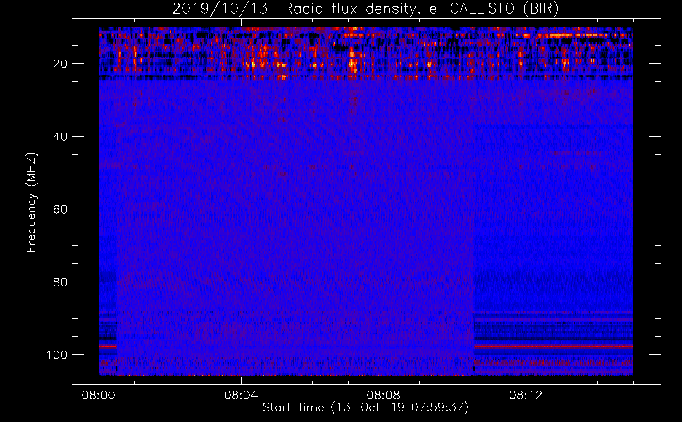682x422 pixels.
Task: Click the '08:04' time tick label
Action: click(241, 395)
